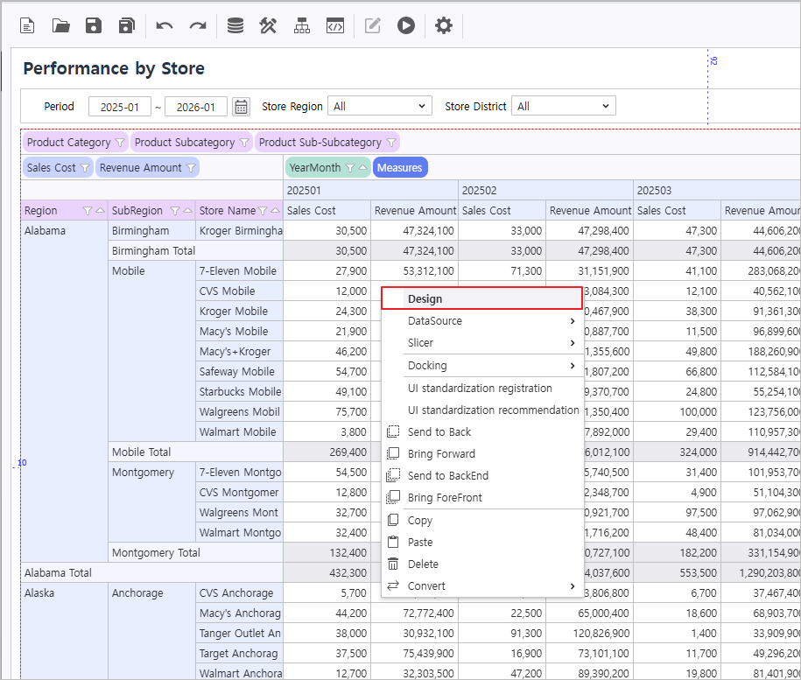Click the Measures field chip

click(400, 168)
